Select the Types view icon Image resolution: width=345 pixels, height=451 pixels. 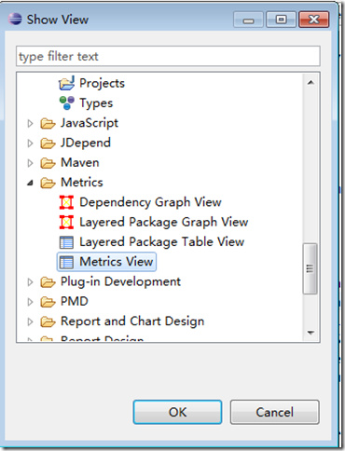[66, 103]
